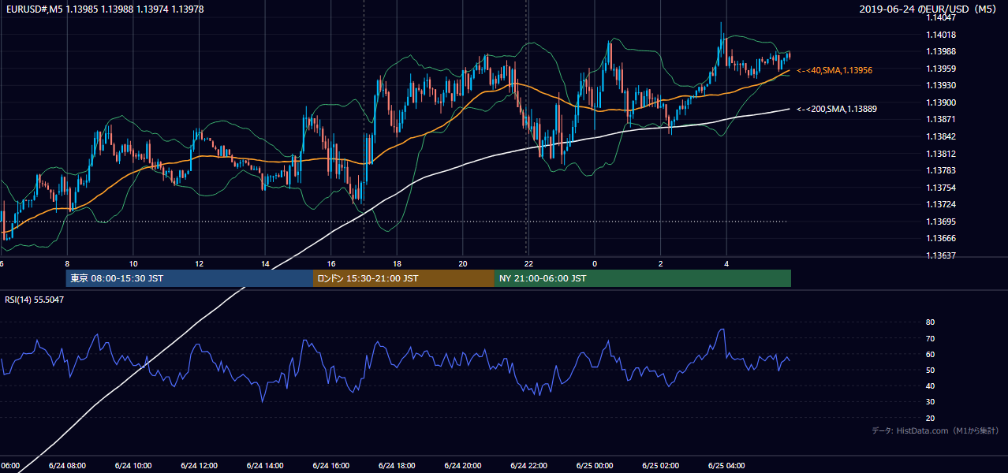Click RSI scale value 40
The image size is (1008, 473).
coord(930,385)
